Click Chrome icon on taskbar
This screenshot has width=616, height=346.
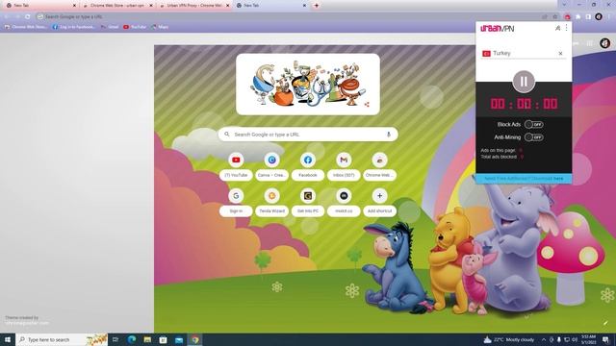195,339
